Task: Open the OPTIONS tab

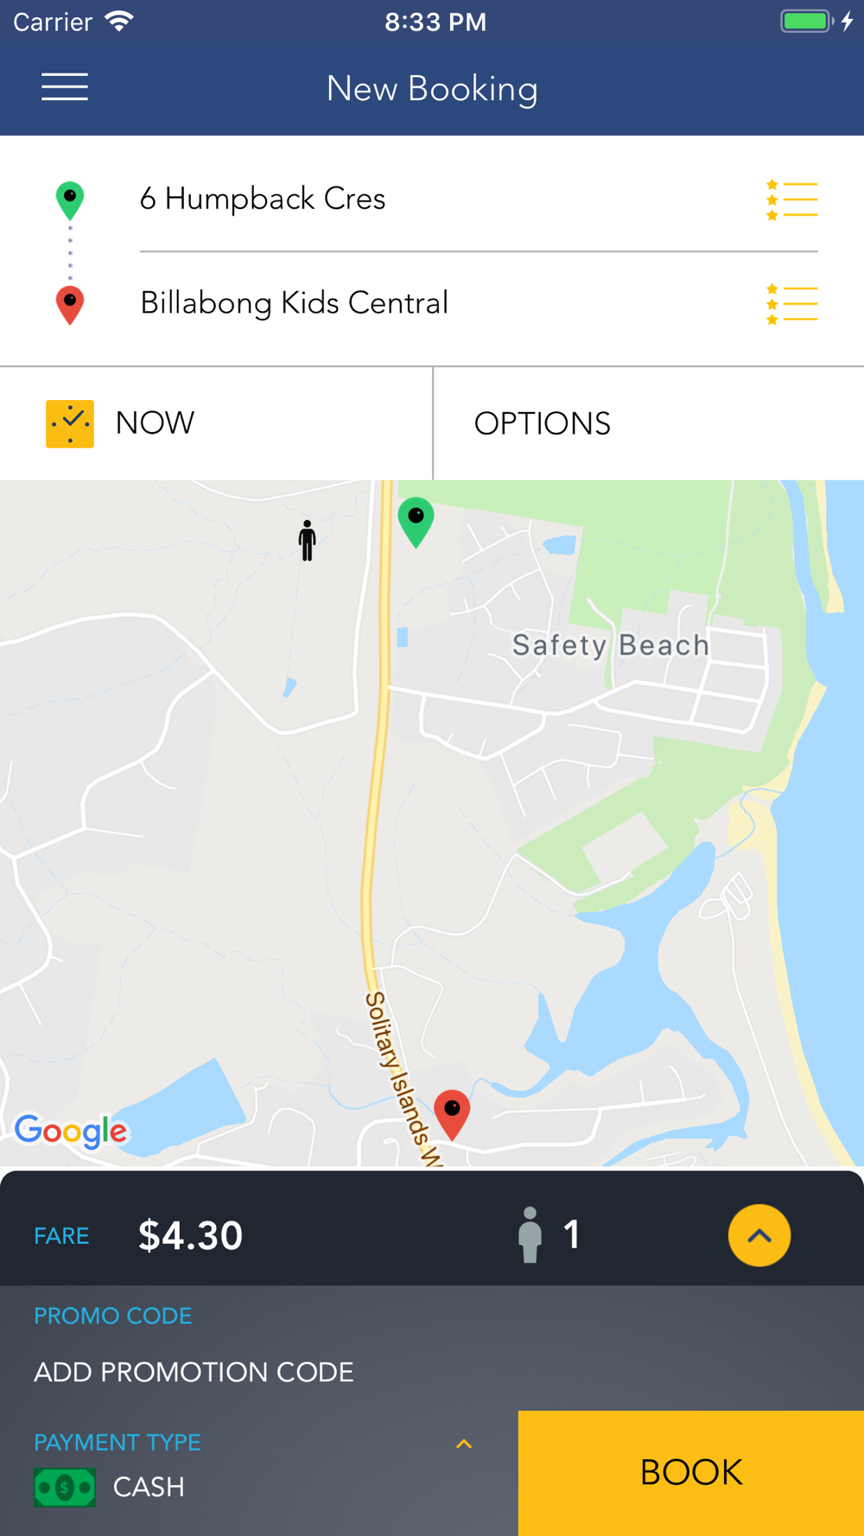Action: tap(649, 423)
